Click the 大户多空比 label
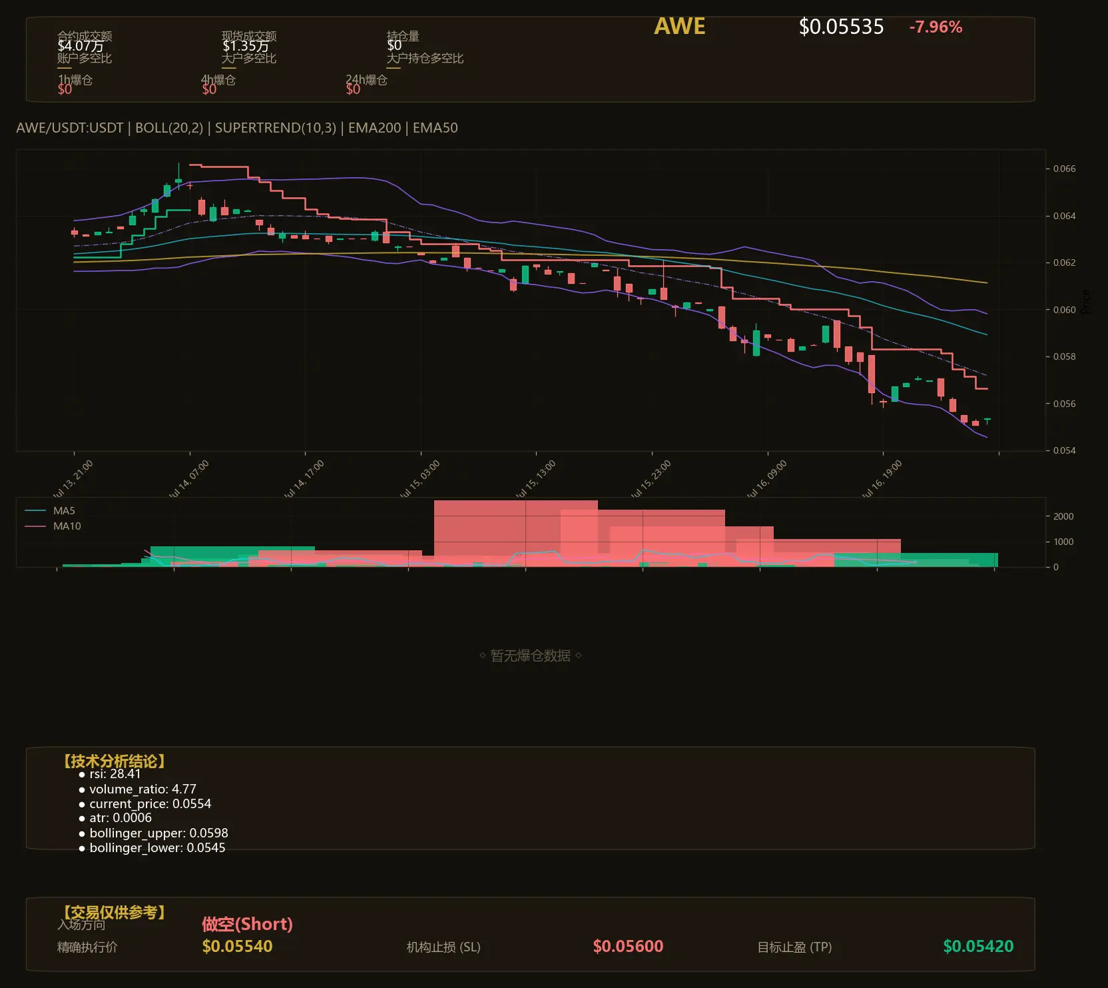 click(x=249, y=58)
